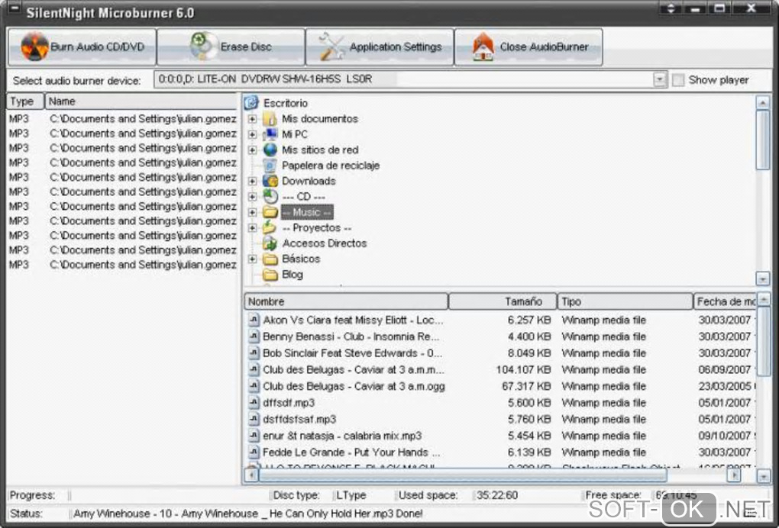The width and height of the screenshot is (779, 528).
Task: Sort playlist by Name column header
Action: 141,101
